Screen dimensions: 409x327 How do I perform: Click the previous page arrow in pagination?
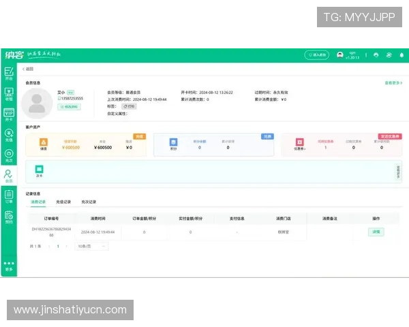pos(49,246)
